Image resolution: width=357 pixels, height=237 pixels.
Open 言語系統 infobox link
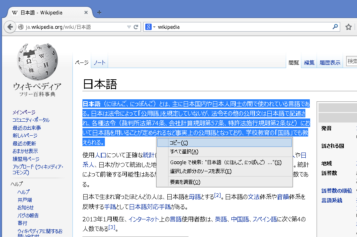tap(332, 200)
